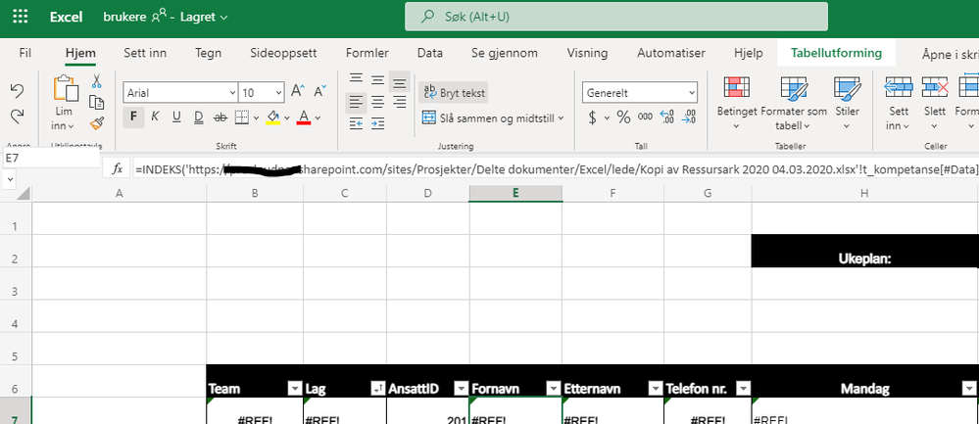Image resolution: width=979 pixels, height=424 pixels.
Task: Toggle horizontal center alignment
Action: (x=377, y=102)
